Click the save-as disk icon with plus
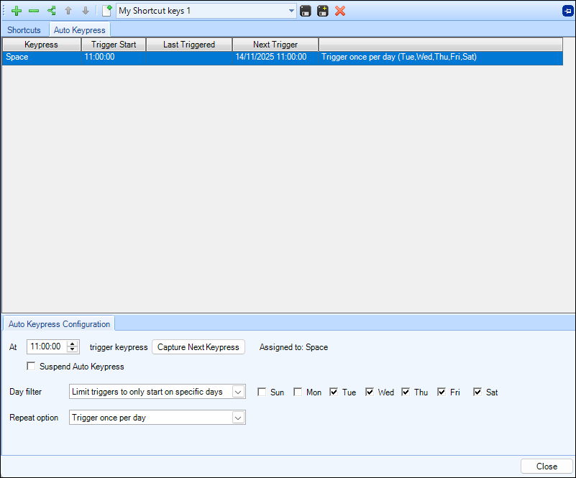Screen dimensions: 576x478 pyautogui.click(x=323, y=11)
